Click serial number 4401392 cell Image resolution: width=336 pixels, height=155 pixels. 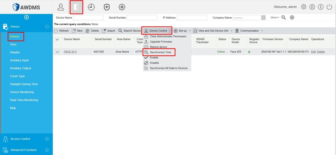(x=98, y=52)
